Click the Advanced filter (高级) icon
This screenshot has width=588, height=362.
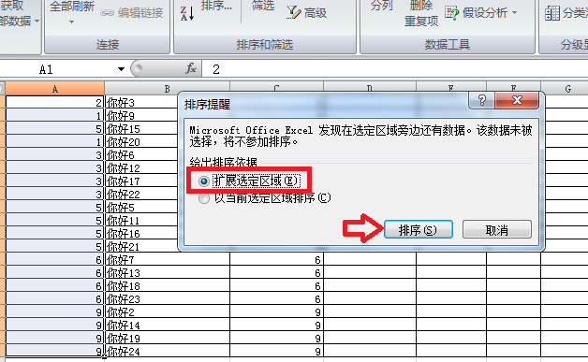pyautogui.click(x=293, y=12)
